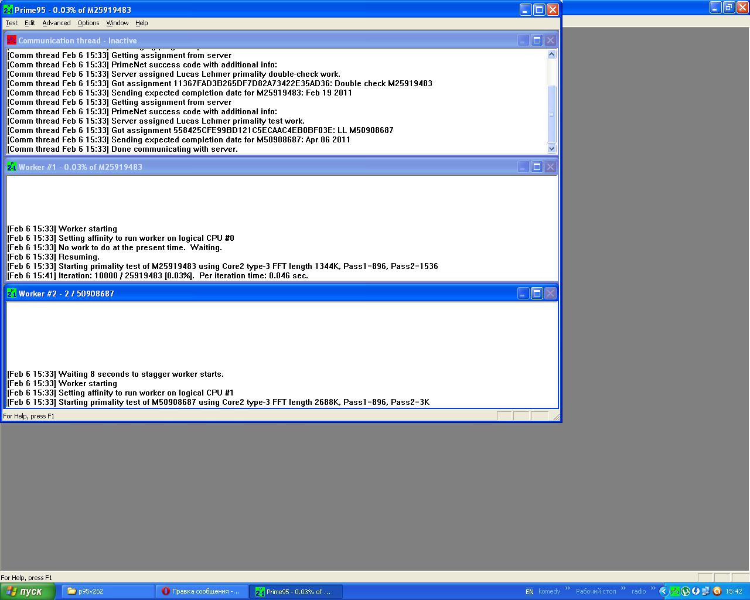The width and height of the screenshot is (750, 600).
Task: Click Worker #1 line 'No work to do at the present time'
Action: pyautogui.click(x=114, y=247)
